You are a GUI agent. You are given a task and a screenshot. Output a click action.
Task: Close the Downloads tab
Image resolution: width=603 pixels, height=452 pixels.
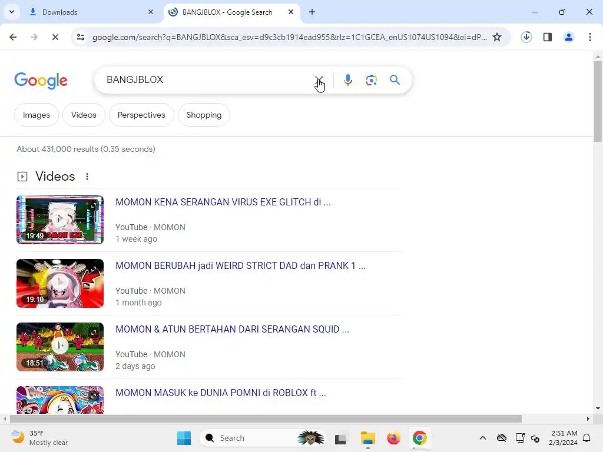[x=150, y=12]
